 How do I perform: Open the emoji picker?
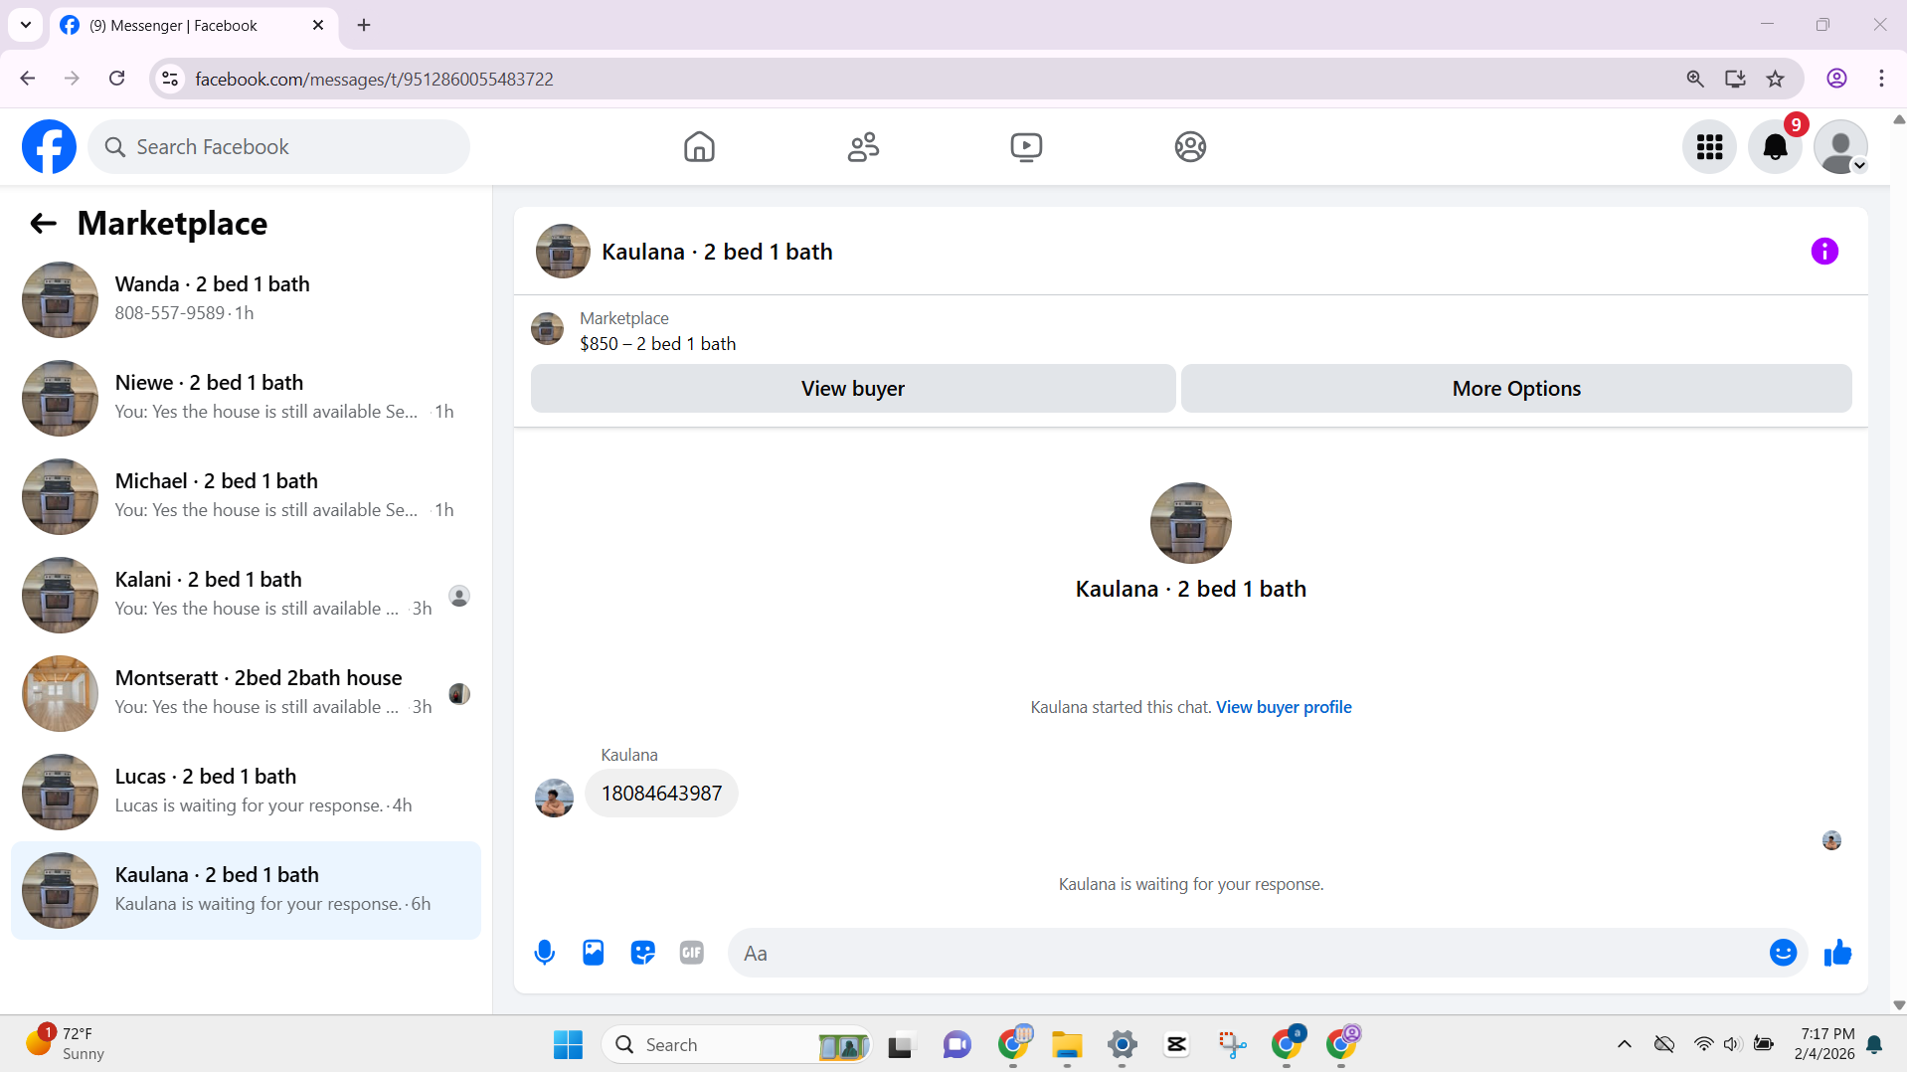click(x=1783, y=953)
